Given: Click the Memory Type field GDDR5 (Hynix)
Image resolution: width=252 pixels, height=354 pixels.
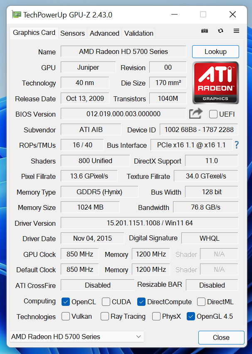Looking at the screenshot, I should 99,192.
